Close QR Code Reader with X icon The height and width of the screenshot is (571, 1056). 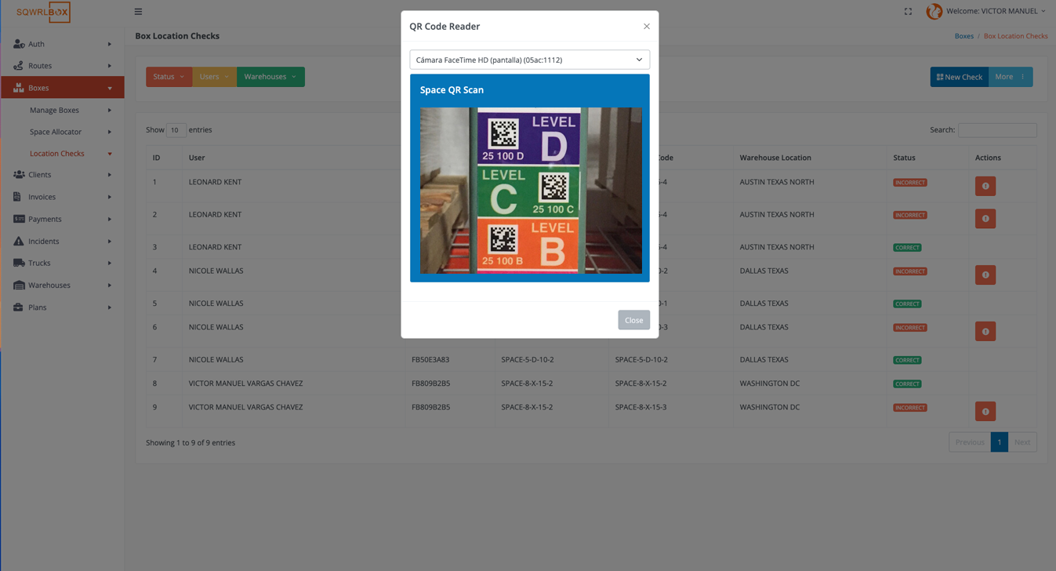tap(646, 27)
